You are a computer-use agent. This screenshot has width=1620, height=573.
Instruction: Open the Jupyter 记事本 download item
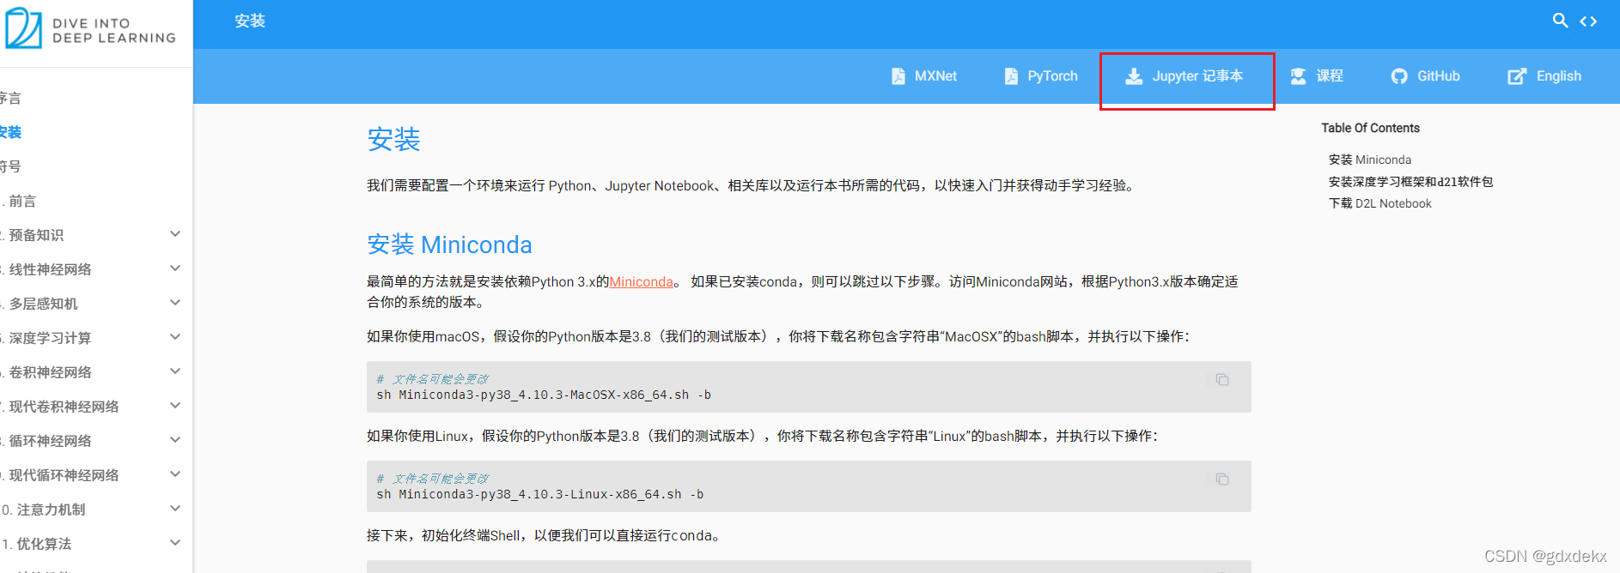[x=1185, y=76]
